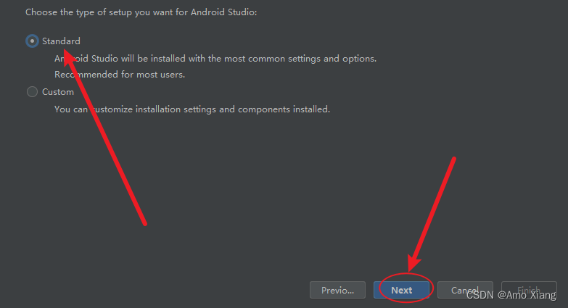Click the red arrowhead pointing at Standard
Image resolution: width=568 pixels, height=308 pixels.
[70, 57]
